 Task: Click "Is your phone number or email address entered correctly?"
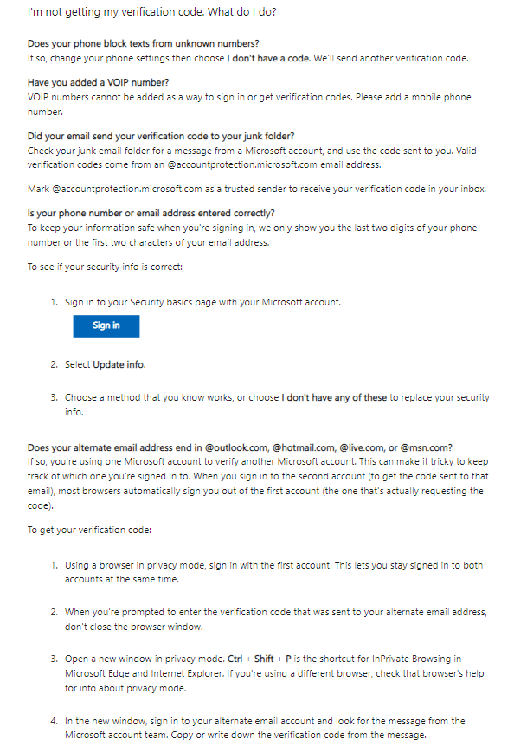[x=151, y=213]
